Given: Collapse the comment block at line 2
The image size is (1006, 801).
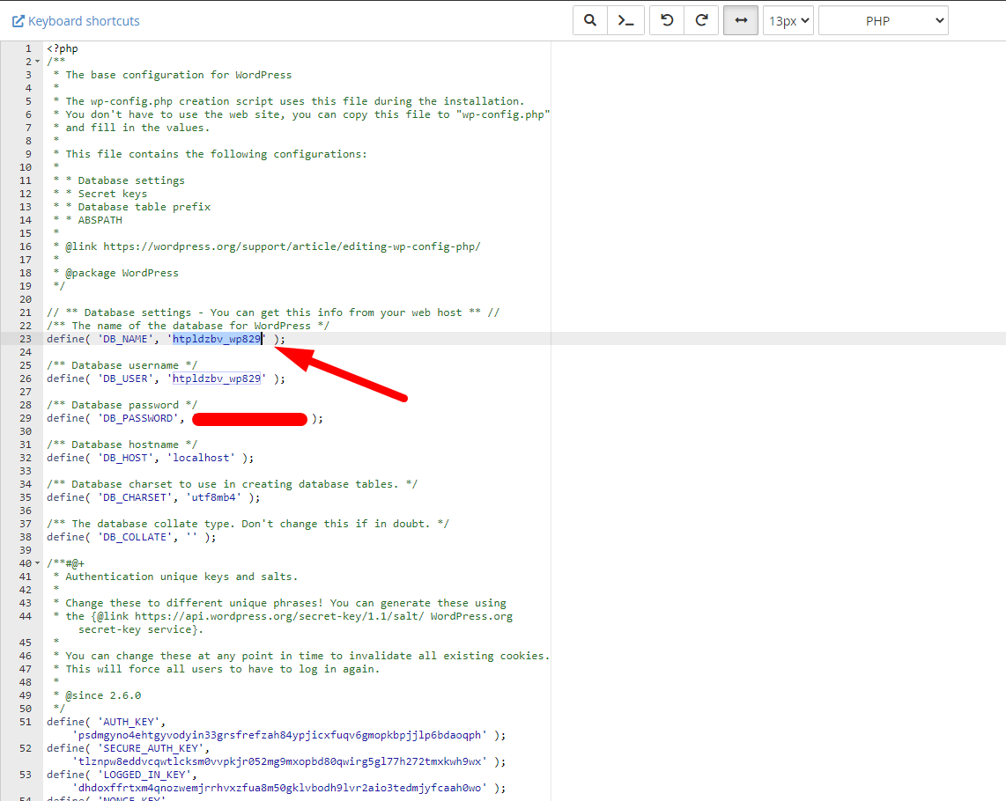Looking at the screenshot, I should [37, 62].
